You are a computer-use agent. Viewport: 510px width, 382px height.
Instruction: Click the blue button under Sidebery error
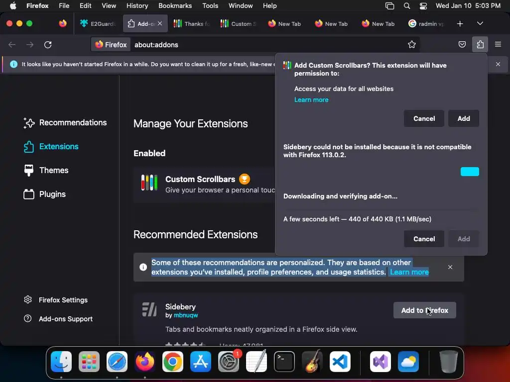click(470, 172)
